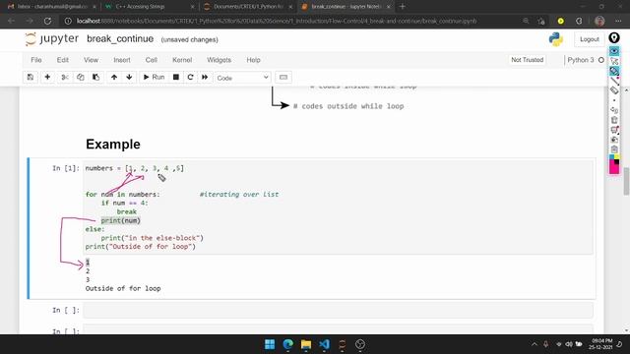Open the File menu

(x=36, y=60)
